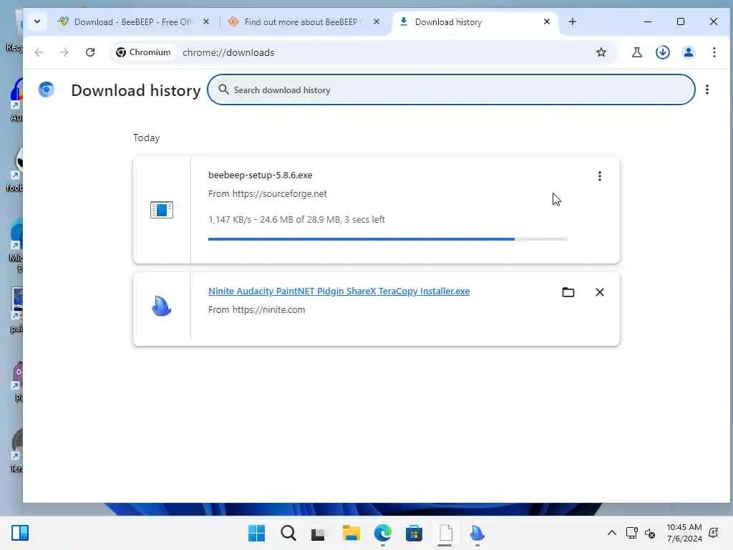Open the tab search dropdown arrow
This screenshot has height=550, width=733.
[x=37, y=21]
